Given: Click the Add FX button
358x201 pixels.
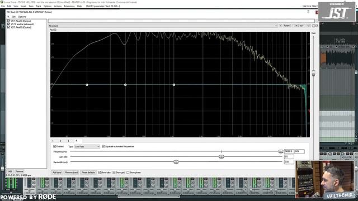Looking at the screenshot, I should click(x=10, y=171).
